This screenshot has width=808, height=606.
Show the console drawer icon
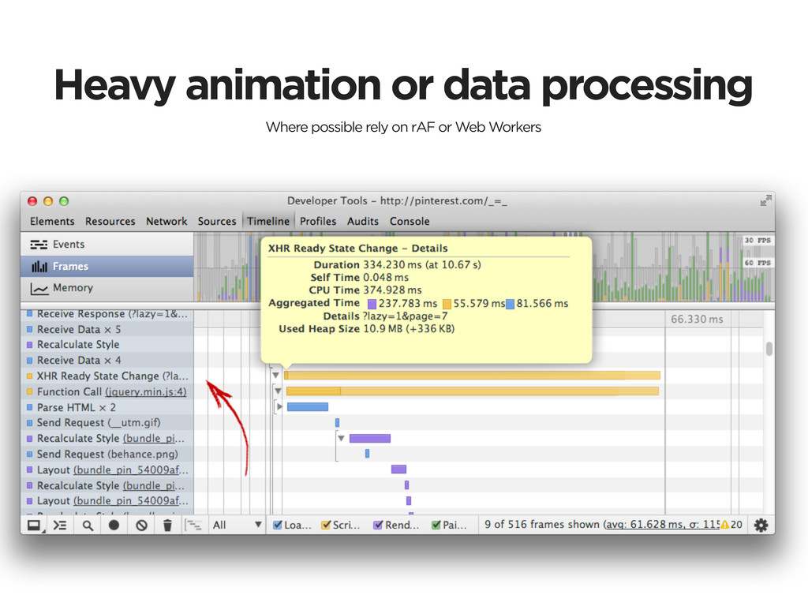tap(60, 525)
